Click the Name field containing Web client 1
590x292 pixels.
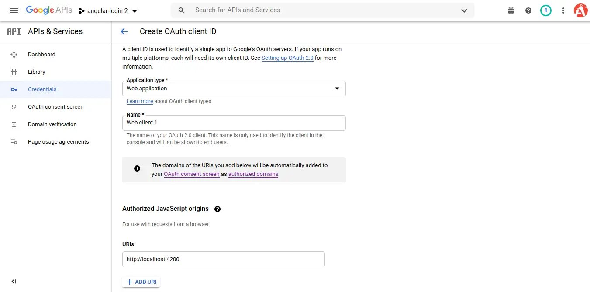[234, 123]
